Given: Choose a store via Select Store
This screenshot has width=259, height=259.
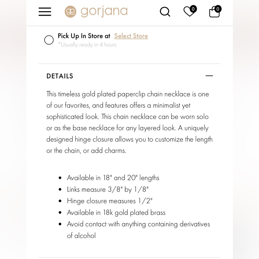Looking at the screenshot, I should [x=131, y=36].
